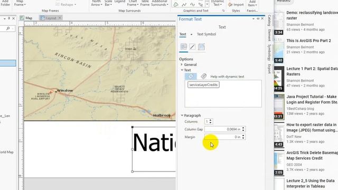
Task: Open the Map Frame dropdown
Action: pos(20,3)
